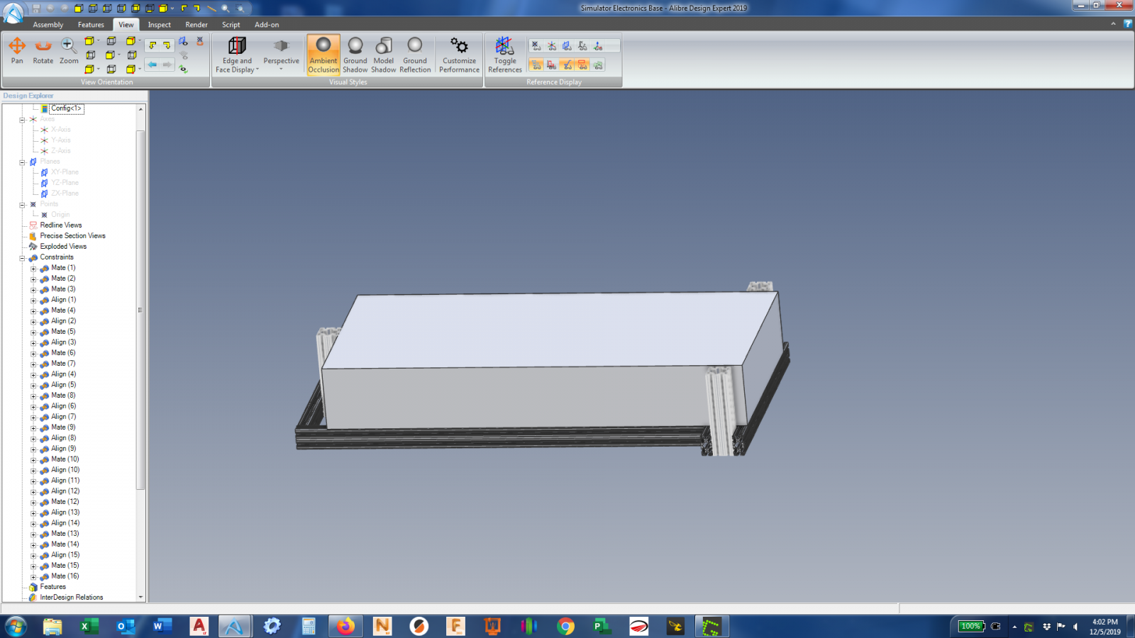Click Undo in the quick access toolbar

[x=50, y=9]
